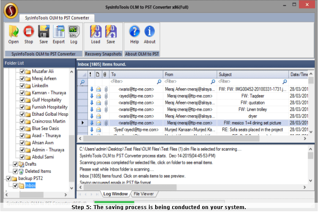
Task: Click search magnifier in From filter
Action: pyautogui.click(x=213, y=82)
